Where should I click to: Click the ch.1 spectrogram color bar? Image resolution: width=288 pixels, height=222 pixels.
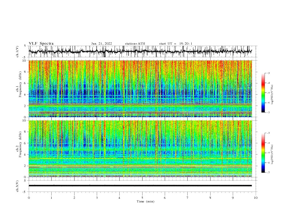tap(263, 93)
